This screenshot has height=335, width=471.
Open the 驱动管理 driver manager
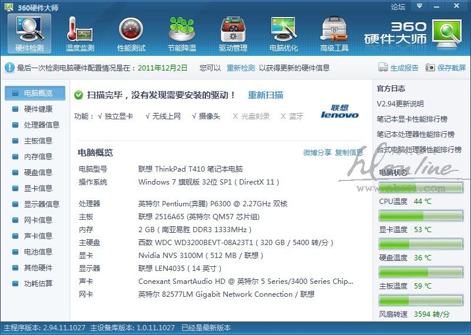click(x=233, y=33)
